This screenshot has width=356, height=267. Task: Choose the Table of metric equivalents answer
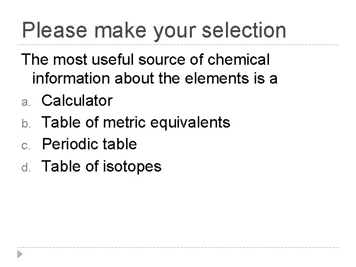[x=135, y=123]
